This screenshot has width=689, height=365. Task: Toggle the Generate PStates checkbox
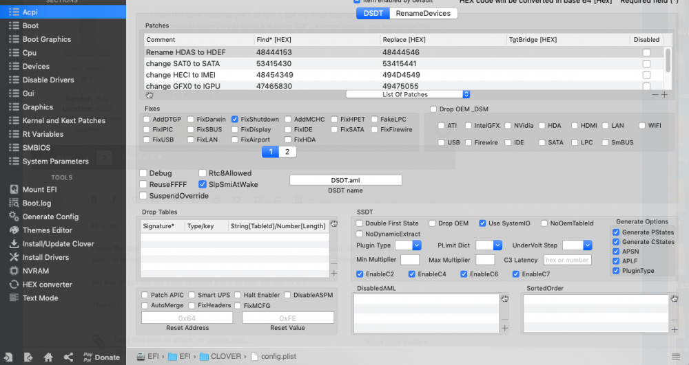tap(616, 232)
